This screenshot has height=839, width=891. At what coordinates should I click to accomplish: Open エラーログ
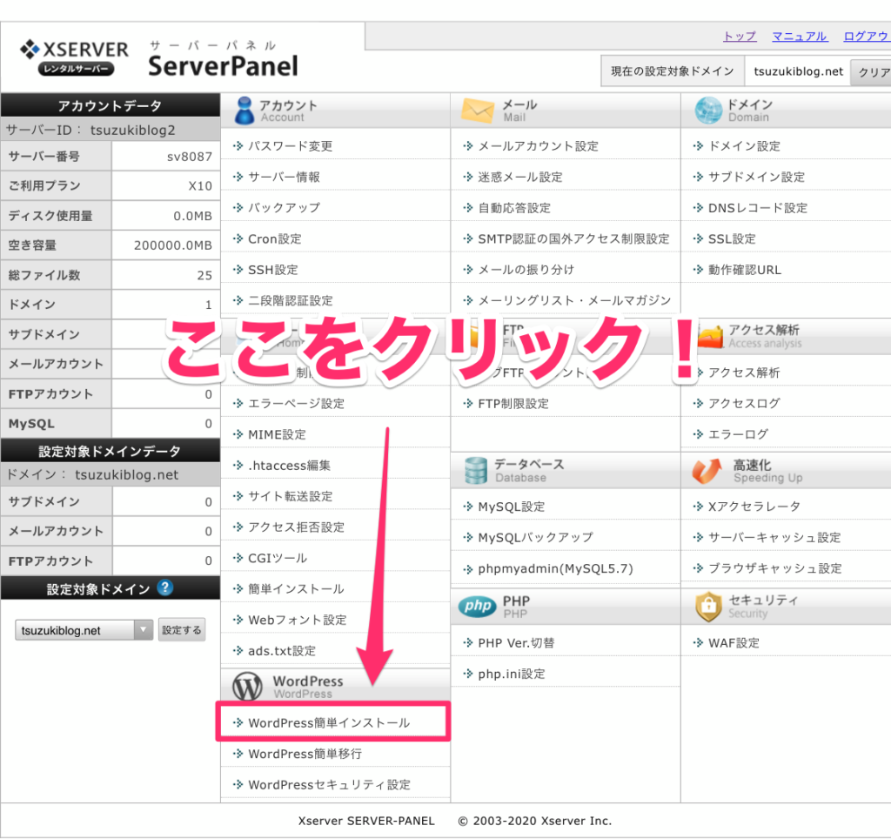(738, 434)
